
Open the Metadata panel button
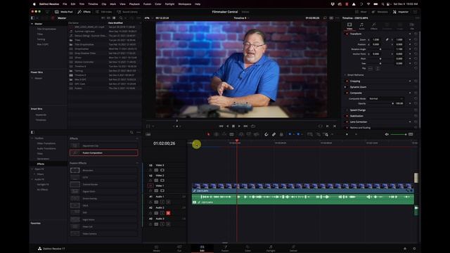point(380,12)
